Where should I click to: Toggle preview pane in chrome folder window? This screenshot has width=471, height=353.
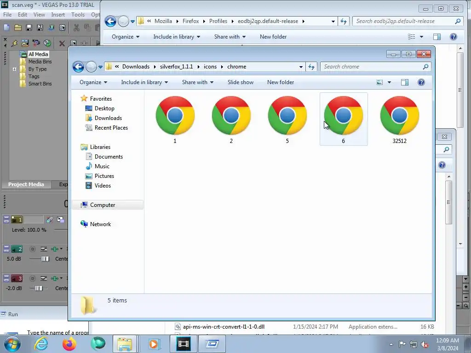coord(405,82)
